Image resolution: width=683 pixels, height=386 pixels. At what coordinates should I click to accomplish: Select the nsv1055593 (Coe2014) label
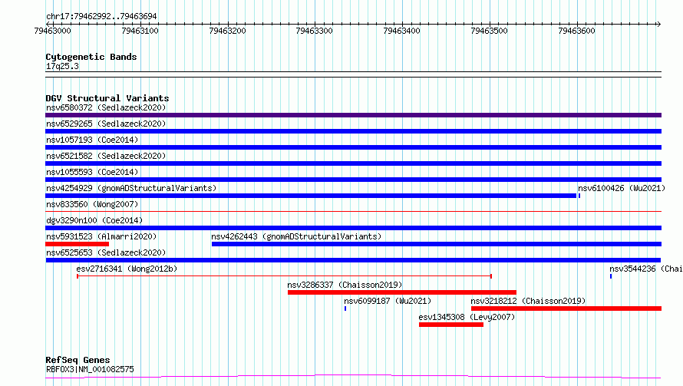click(92, 172)
